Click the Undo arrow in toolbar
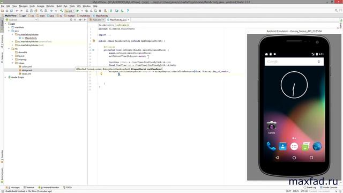 click(x=17, y=11)
